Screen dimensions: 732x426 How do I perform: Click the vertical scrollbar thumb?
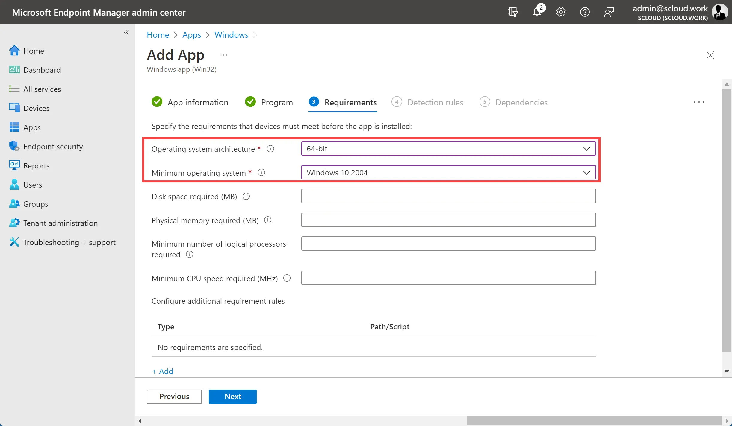coord(727,220)
